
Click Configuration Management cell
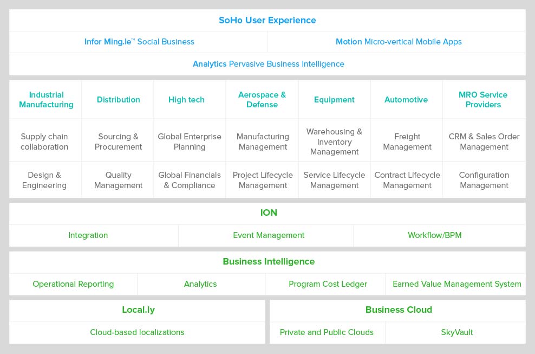point(484,180)
